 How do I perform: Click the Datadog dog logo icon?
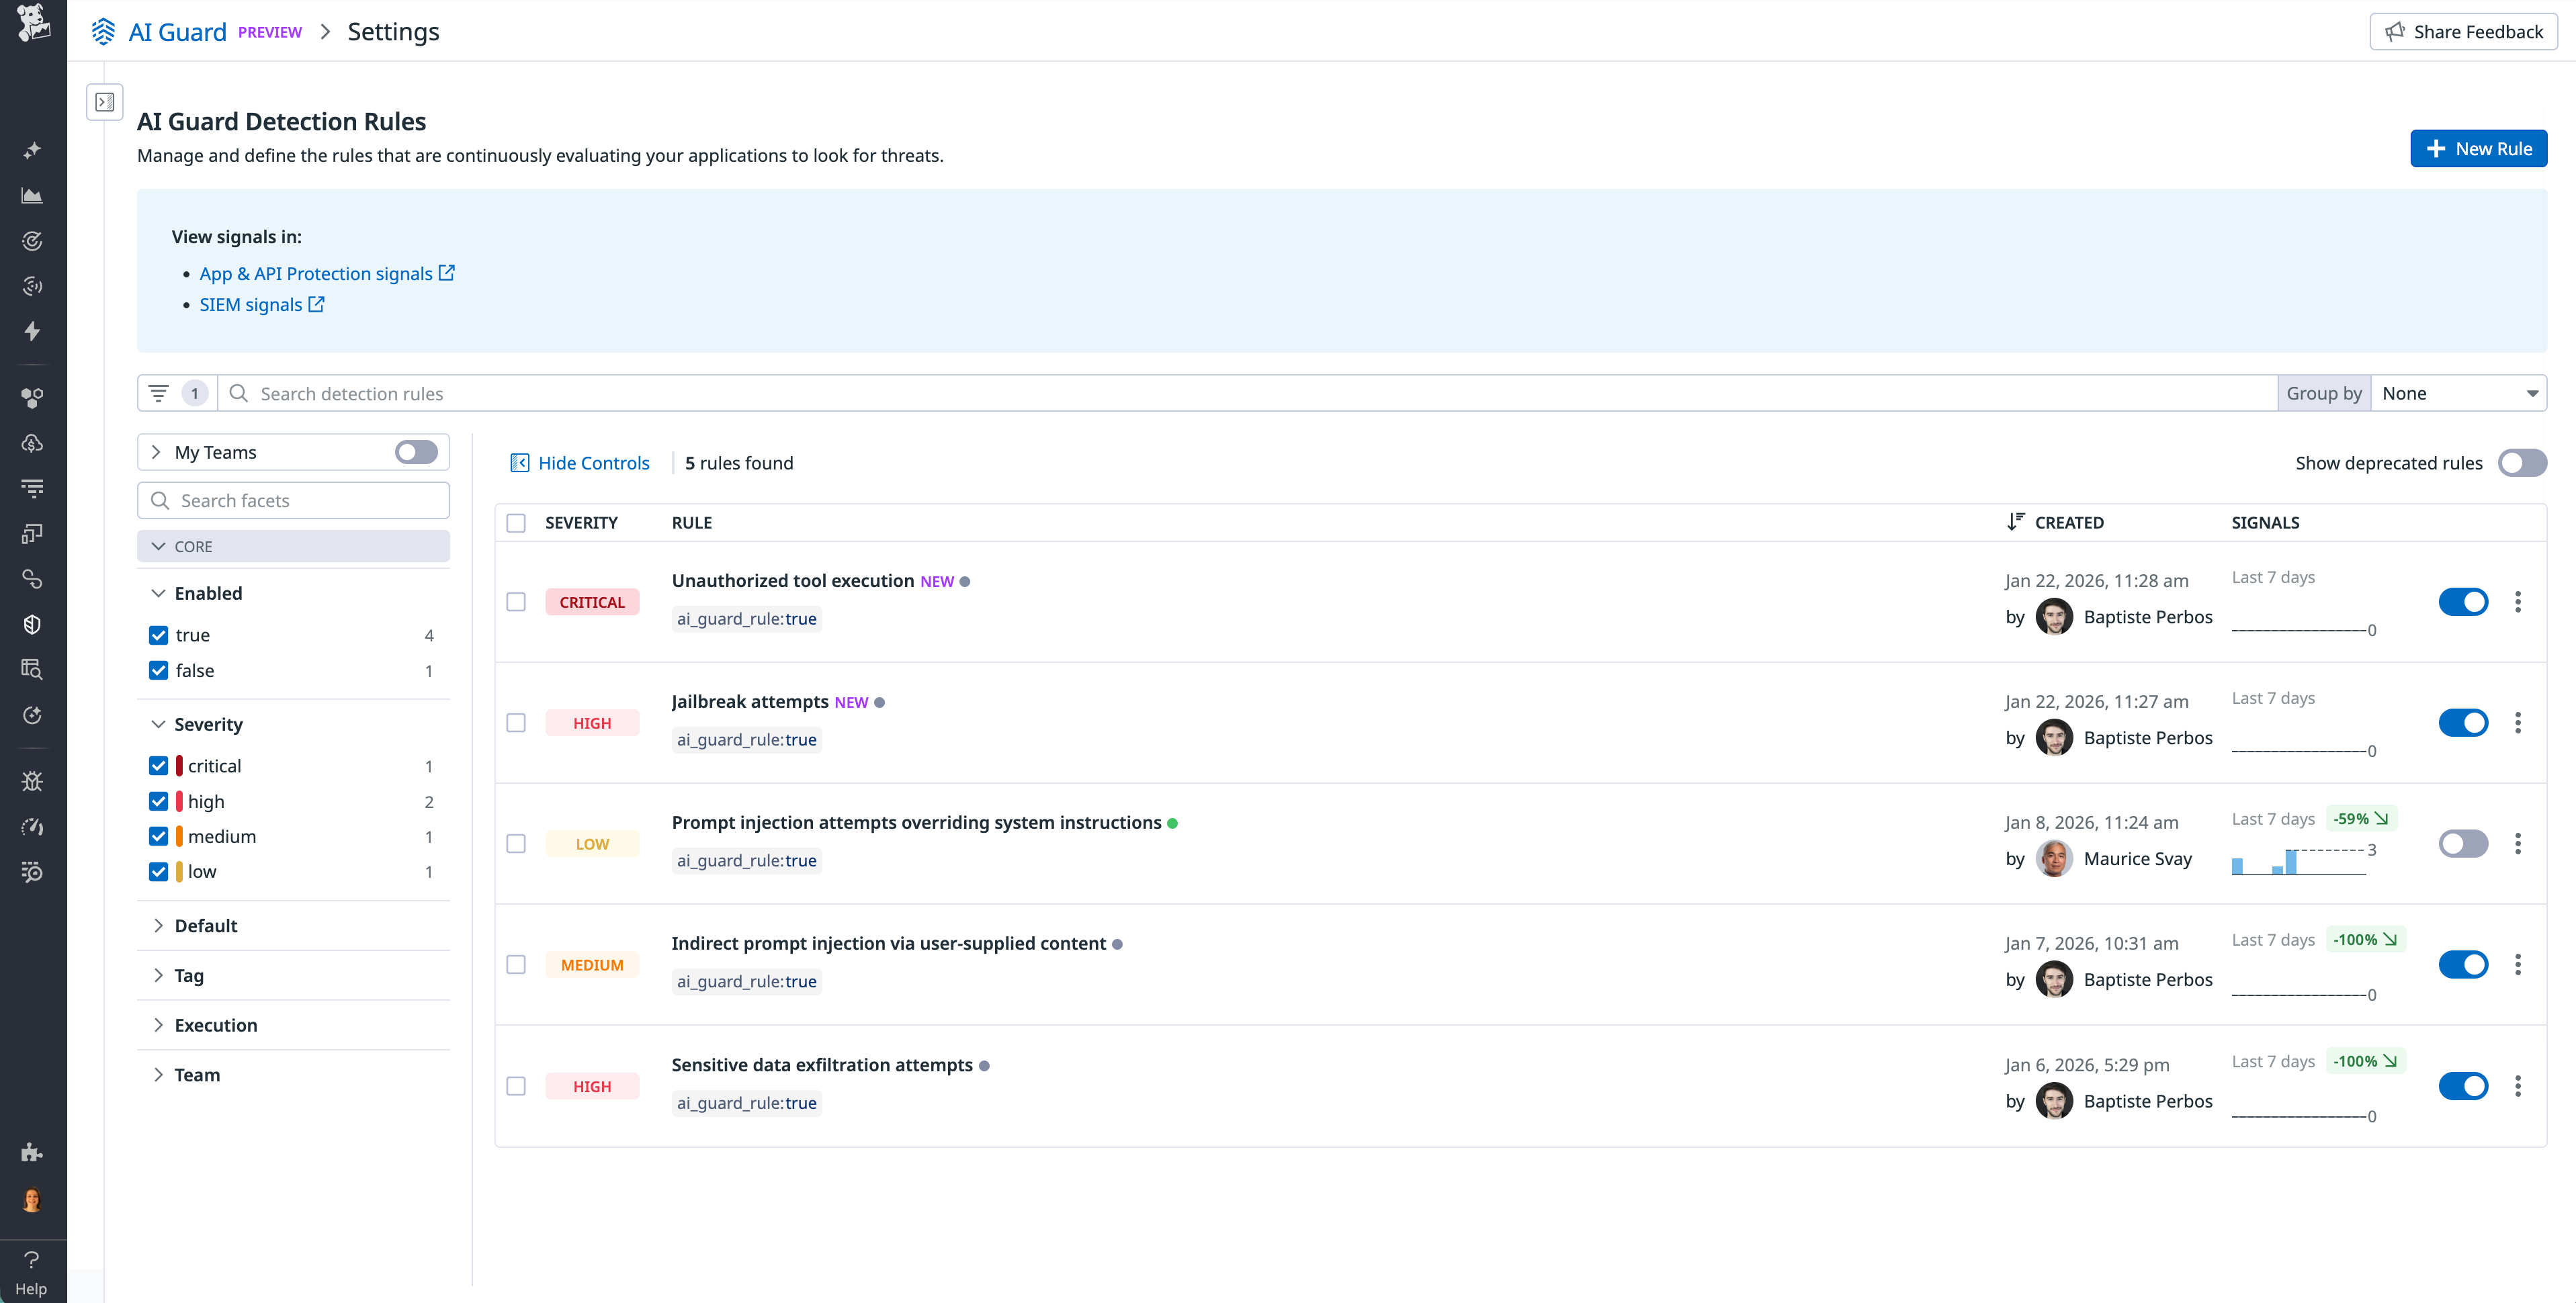click(x=33, y=23)
